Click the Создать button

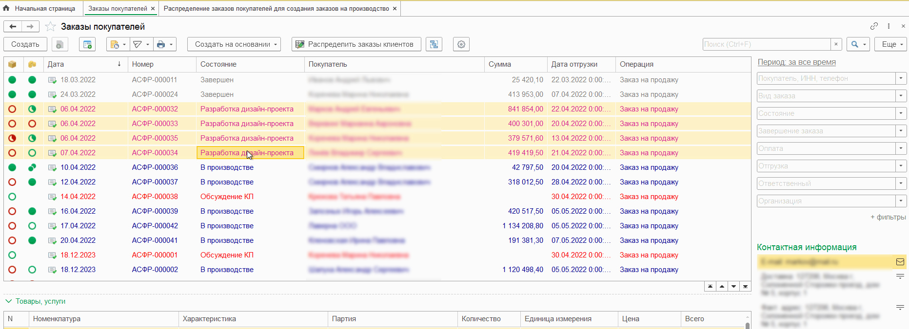click(25, 44)
